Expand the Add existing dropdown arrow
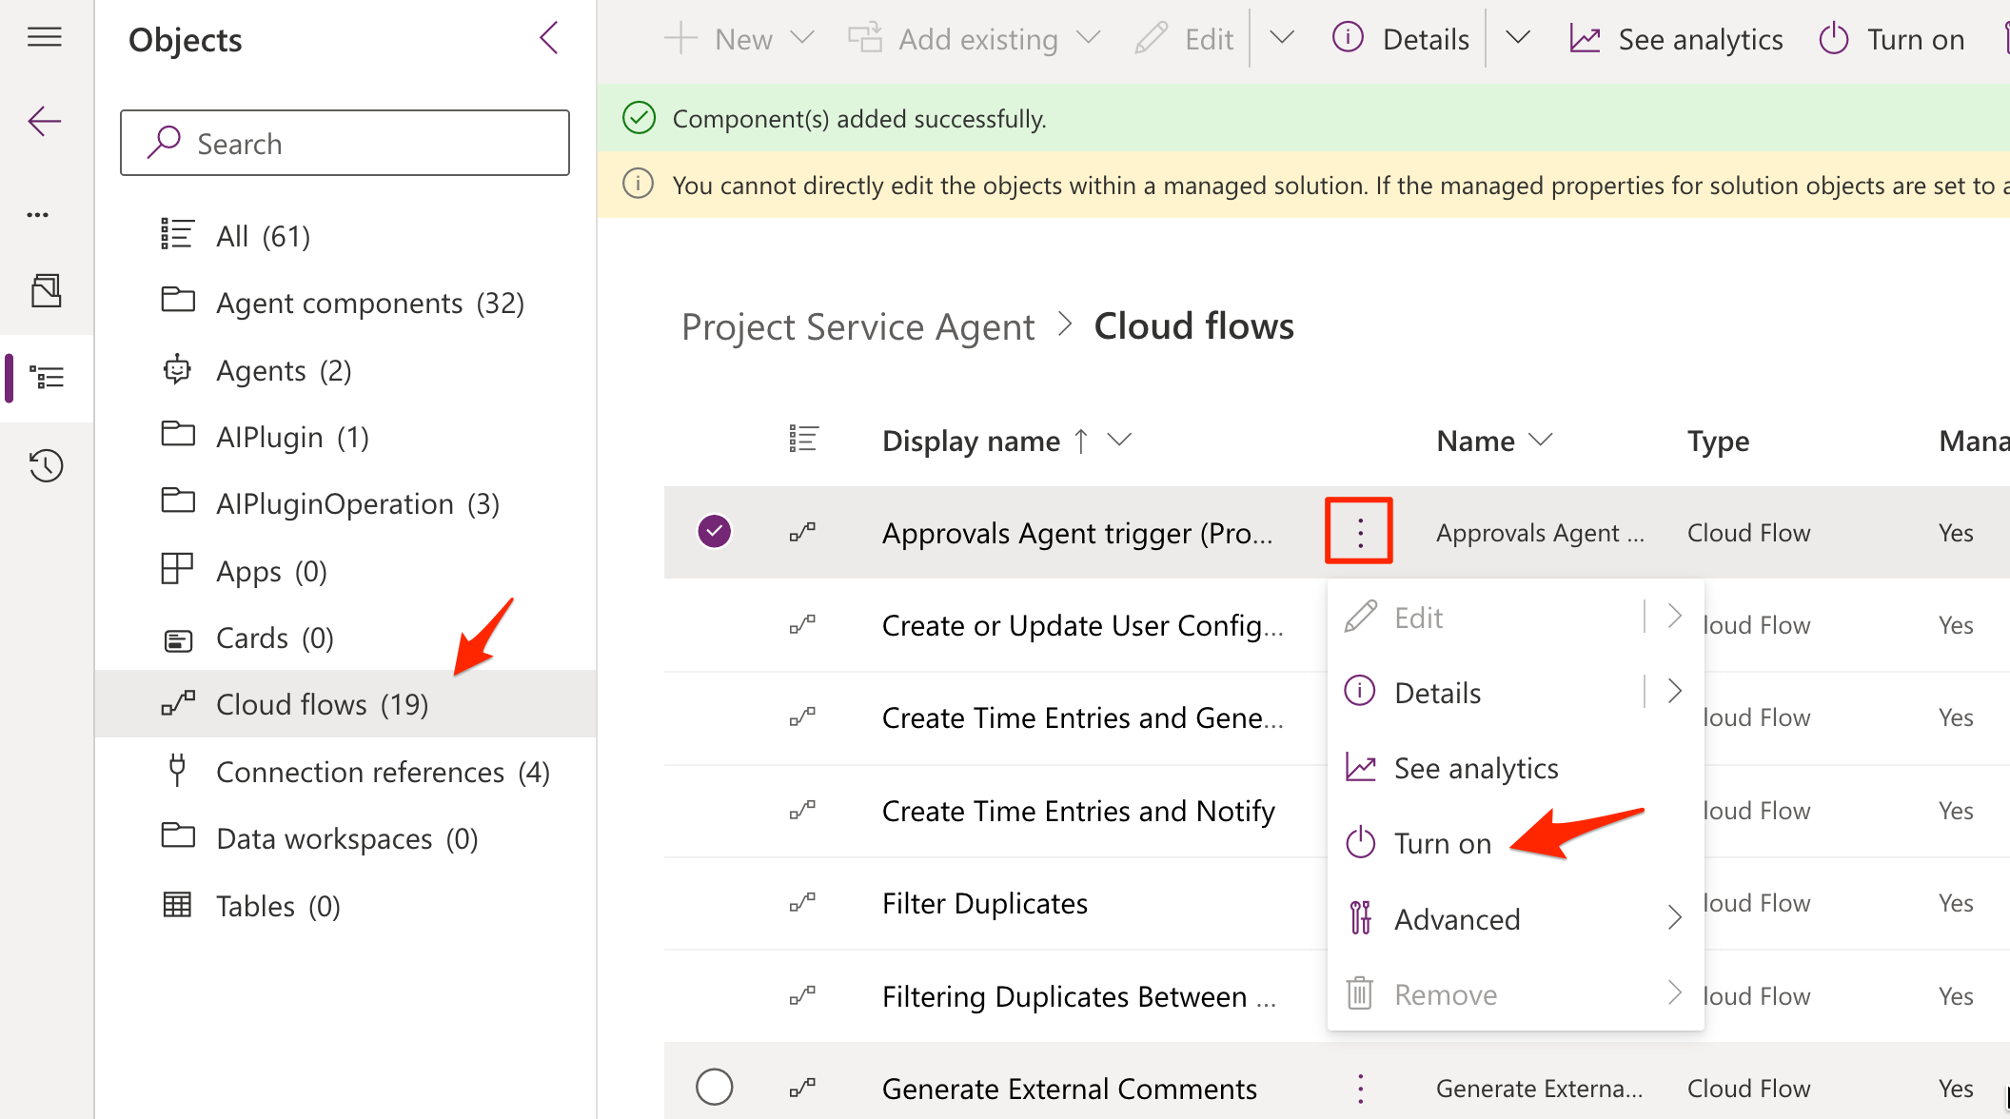Viewport: 2010px width, 1119px height. 1088,38
